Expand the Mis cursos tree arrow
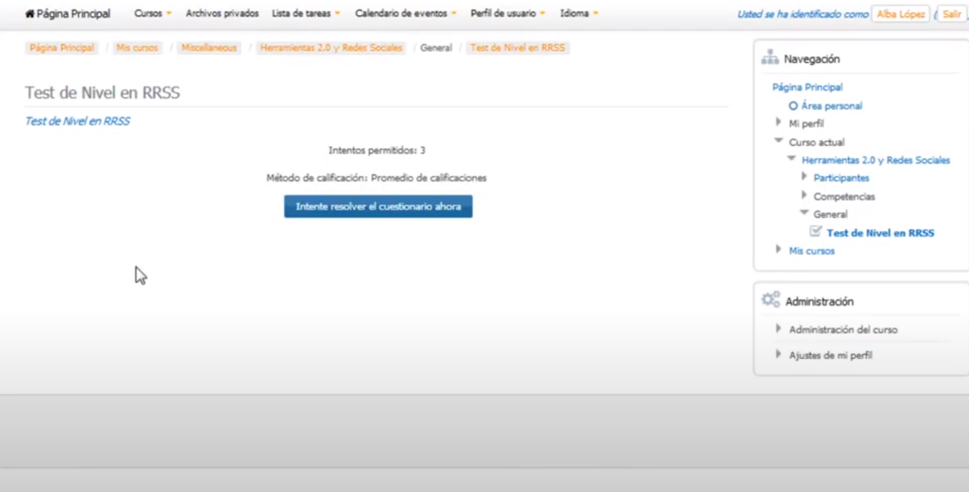Image resolution: width=969 pixels, height=492 pixels. [778, 250]
